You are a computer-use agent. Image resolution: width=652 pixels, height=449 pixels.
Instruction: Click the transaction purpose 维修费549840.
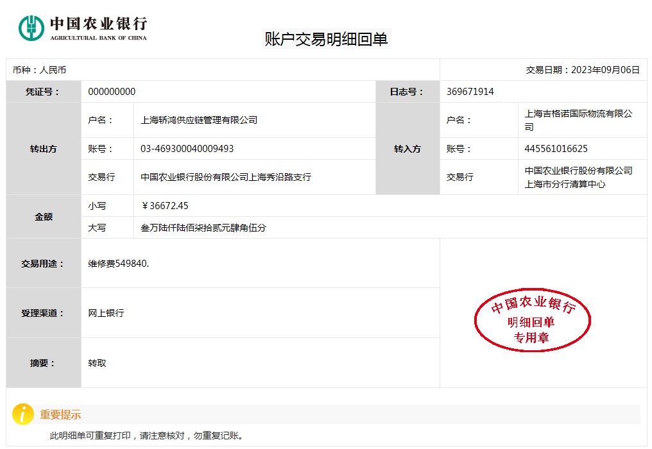119,264
